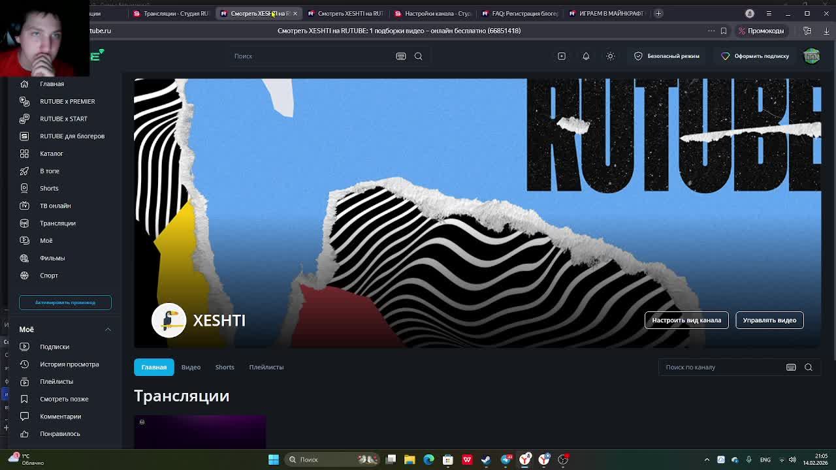Click Активировать промокод button

point(65,302)
